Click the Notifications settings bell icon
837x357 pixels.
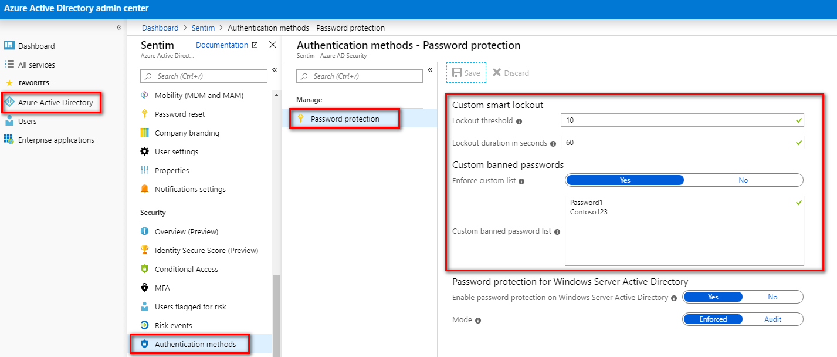[x=145, y=189]
